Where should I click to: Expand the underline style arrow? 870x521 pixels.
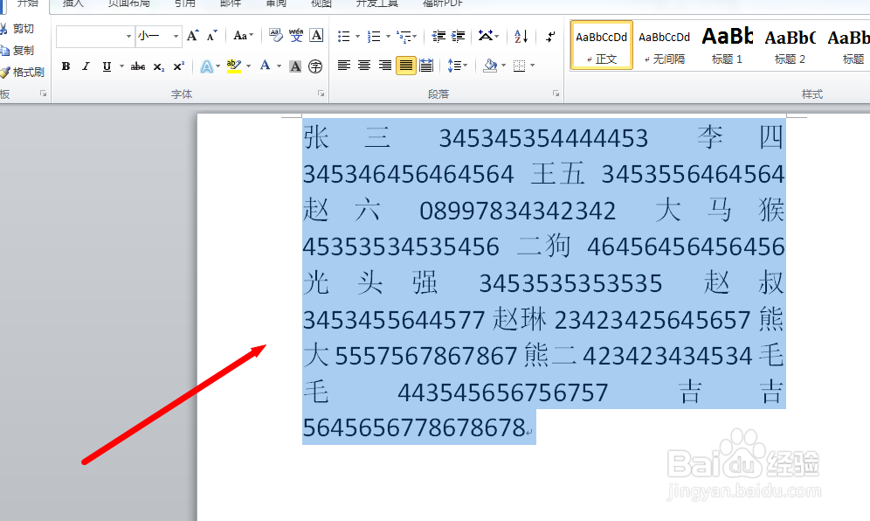coord(121,66)
